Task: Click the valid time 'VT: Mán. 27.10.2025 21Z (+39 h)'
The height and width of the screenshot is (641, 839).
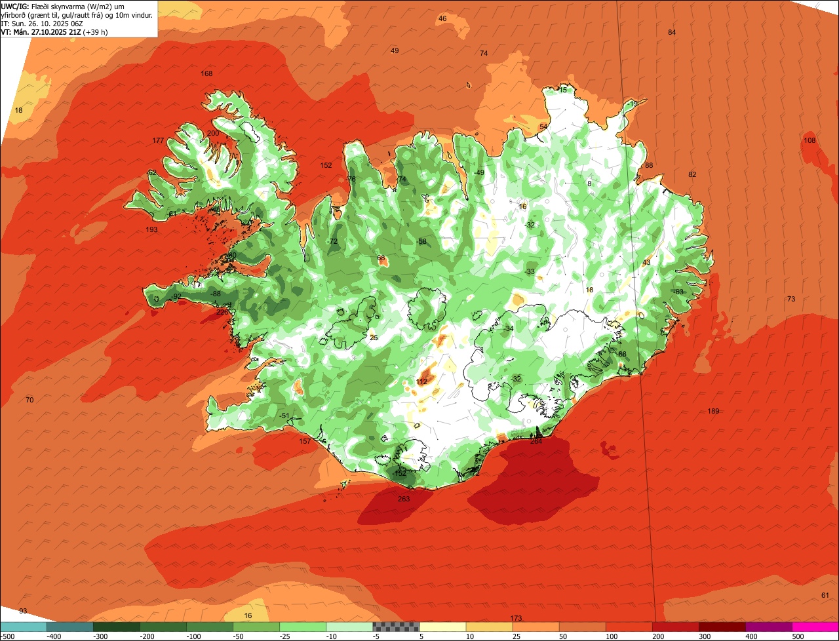Action: [x=54, y=31]
